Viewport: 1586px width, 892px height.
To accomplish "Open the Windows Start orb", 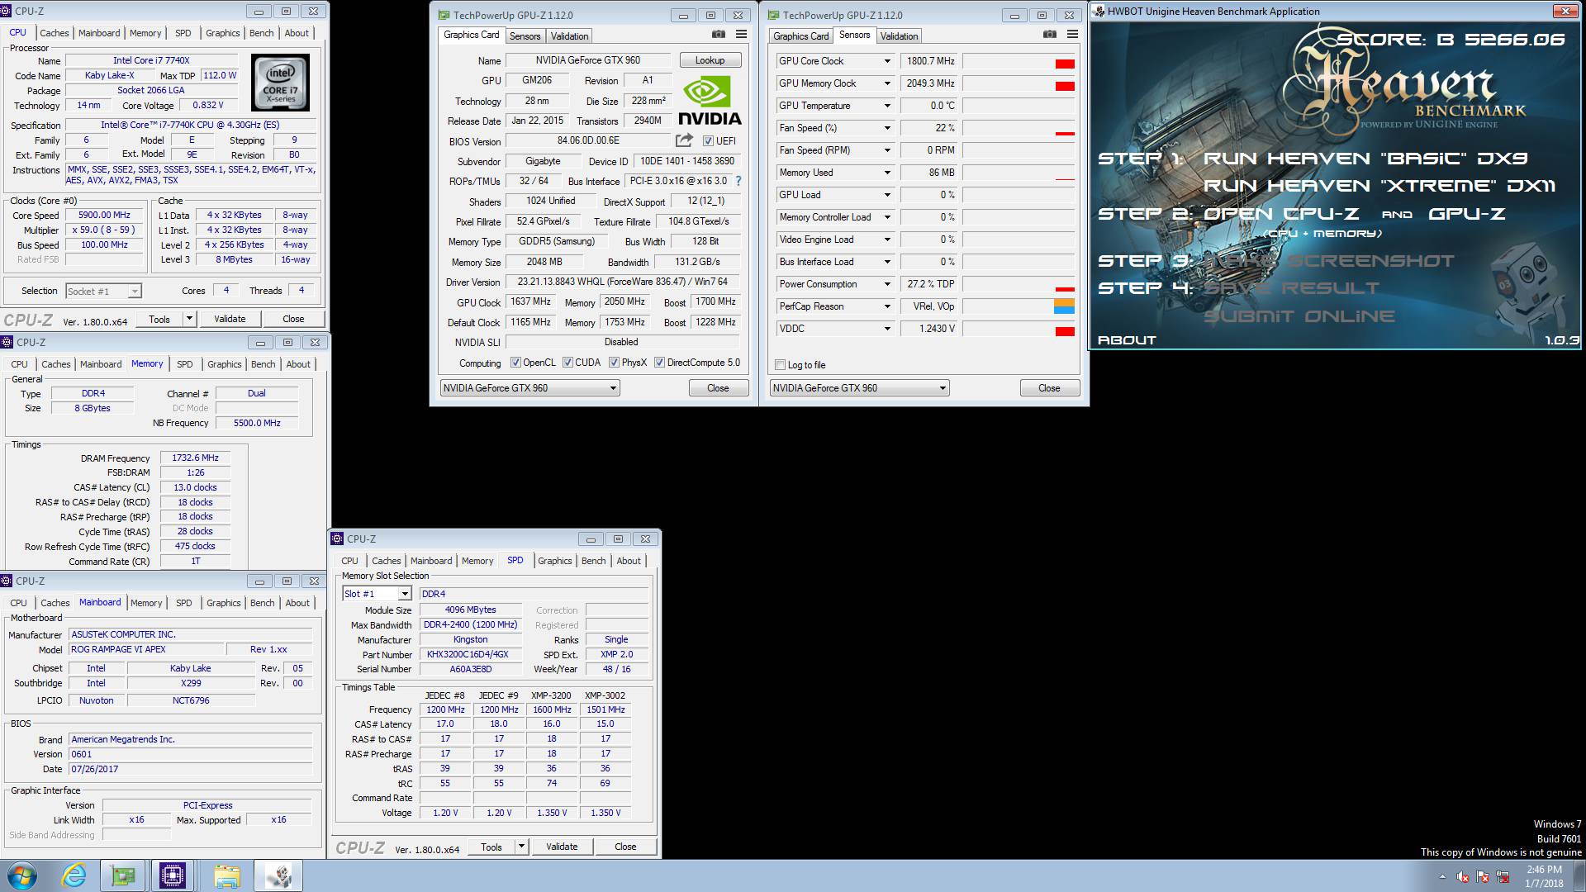I will pyautogui.click(x=21, y=875).
